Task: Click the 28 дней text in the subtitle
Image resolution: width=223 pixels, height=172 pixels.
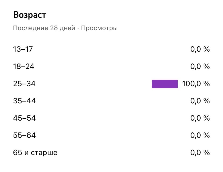Action: click(x=62, y=28)
